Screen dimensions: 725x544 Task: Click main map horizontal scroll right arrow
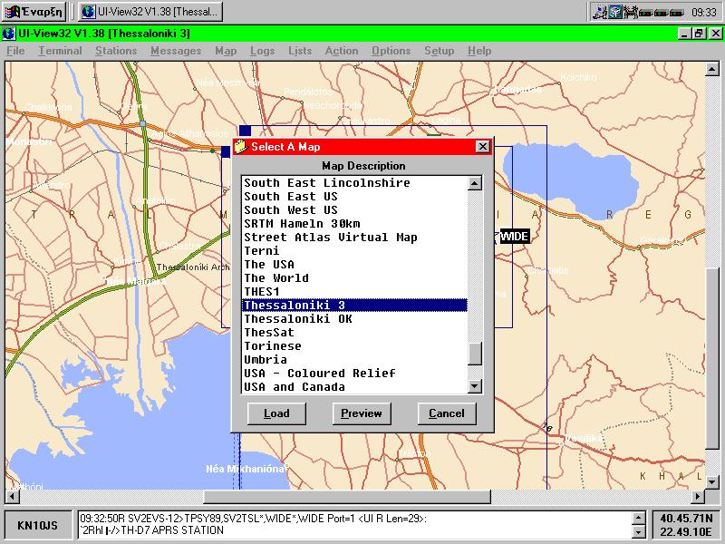(698, 497)
